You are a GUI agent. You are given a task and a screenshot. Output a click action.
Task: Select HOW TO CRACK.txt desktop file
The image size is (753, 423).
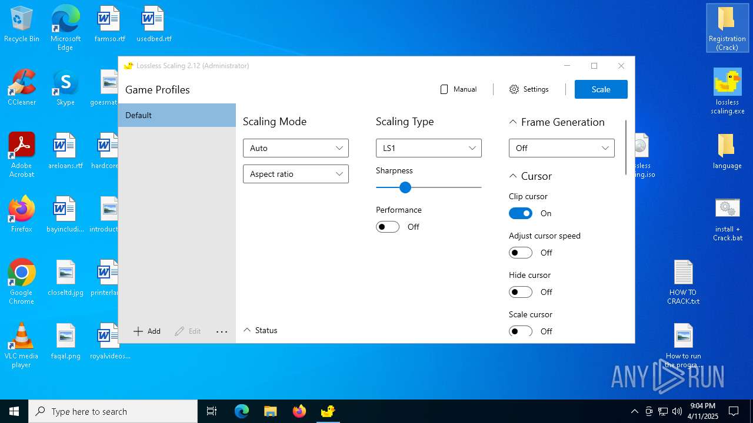pos(683,282)
